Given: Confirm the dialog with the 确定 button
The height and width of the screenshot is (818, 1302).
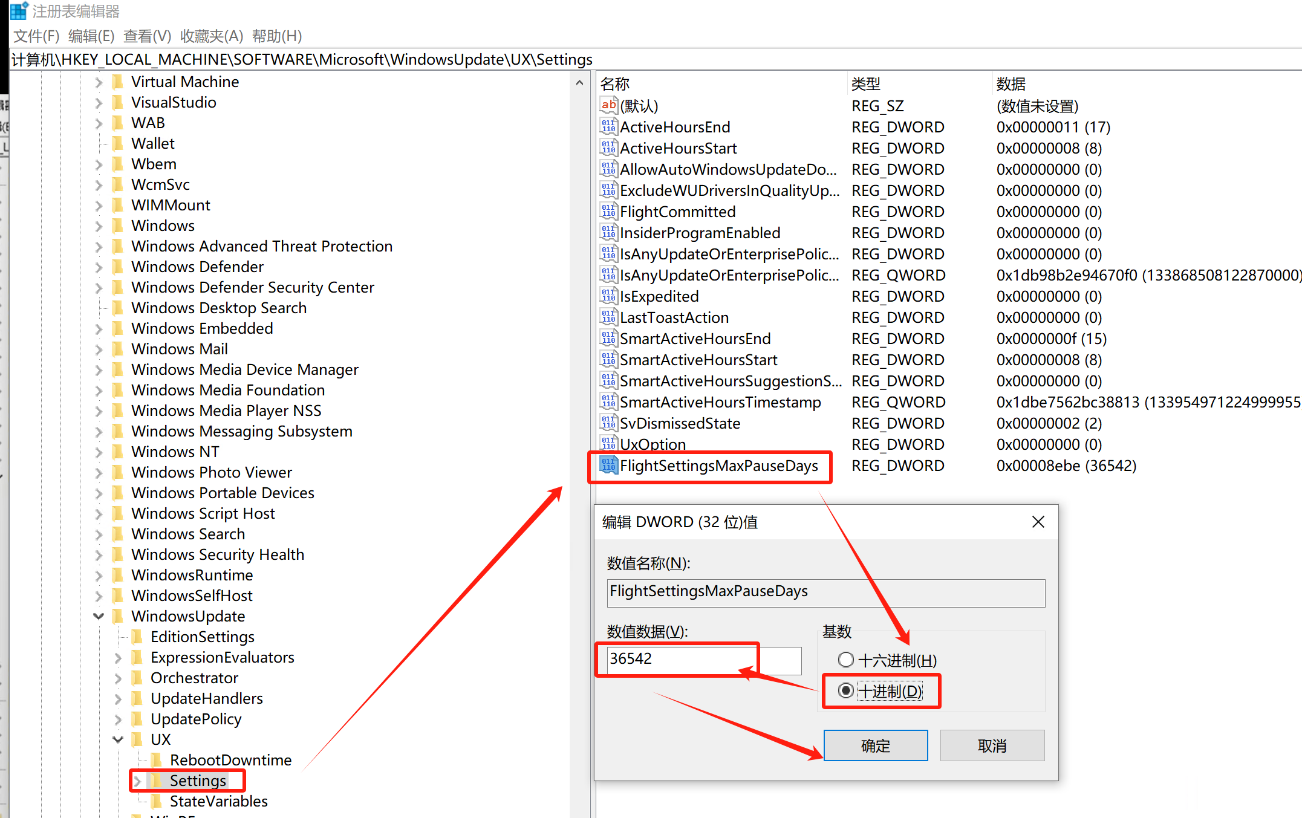Looking at the screenshot, I should click(875, 745).
